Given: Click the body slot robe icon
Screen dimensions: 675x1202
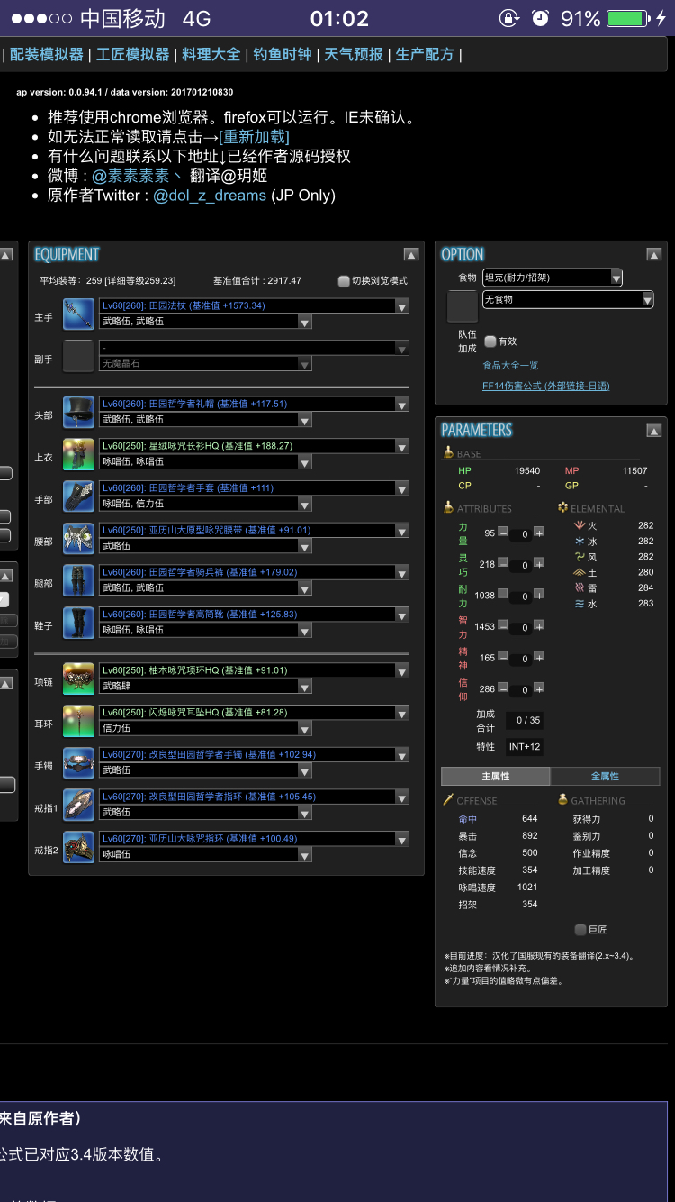Looking at the screenshot, I should (x=79, y=454).
